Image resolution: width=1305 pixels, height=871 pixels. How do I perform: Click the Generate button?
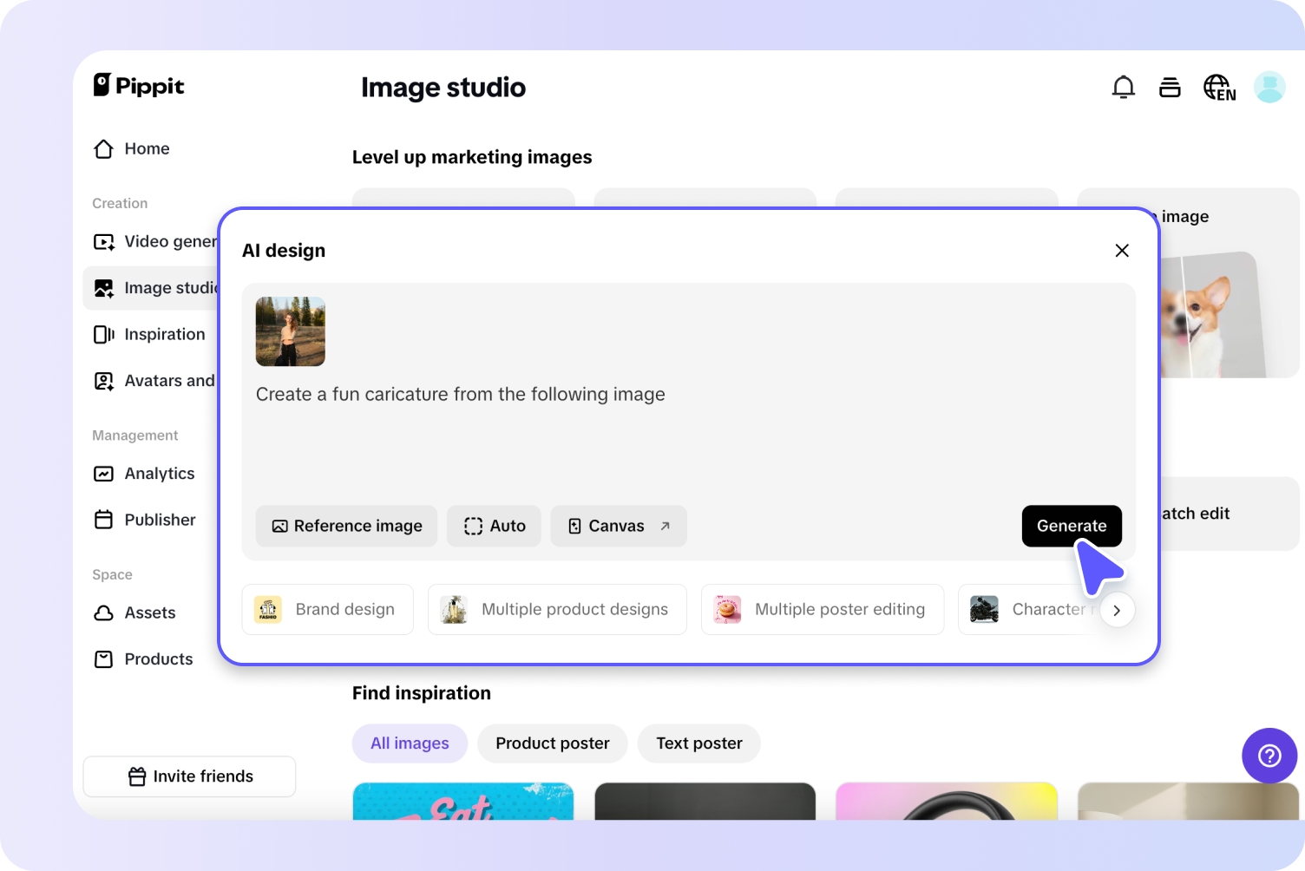coord(1072,527)
